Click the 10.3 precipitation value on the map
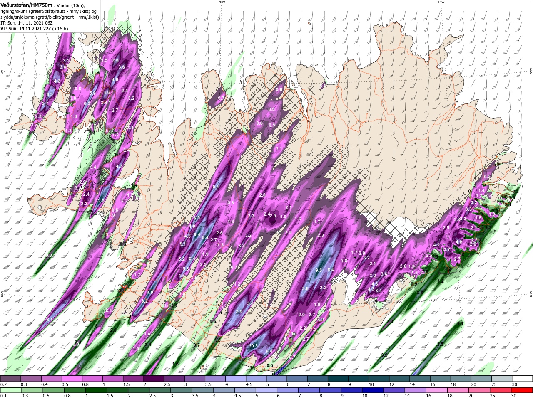Viewport: 533px width, 399px height. (x=253, y=346)
